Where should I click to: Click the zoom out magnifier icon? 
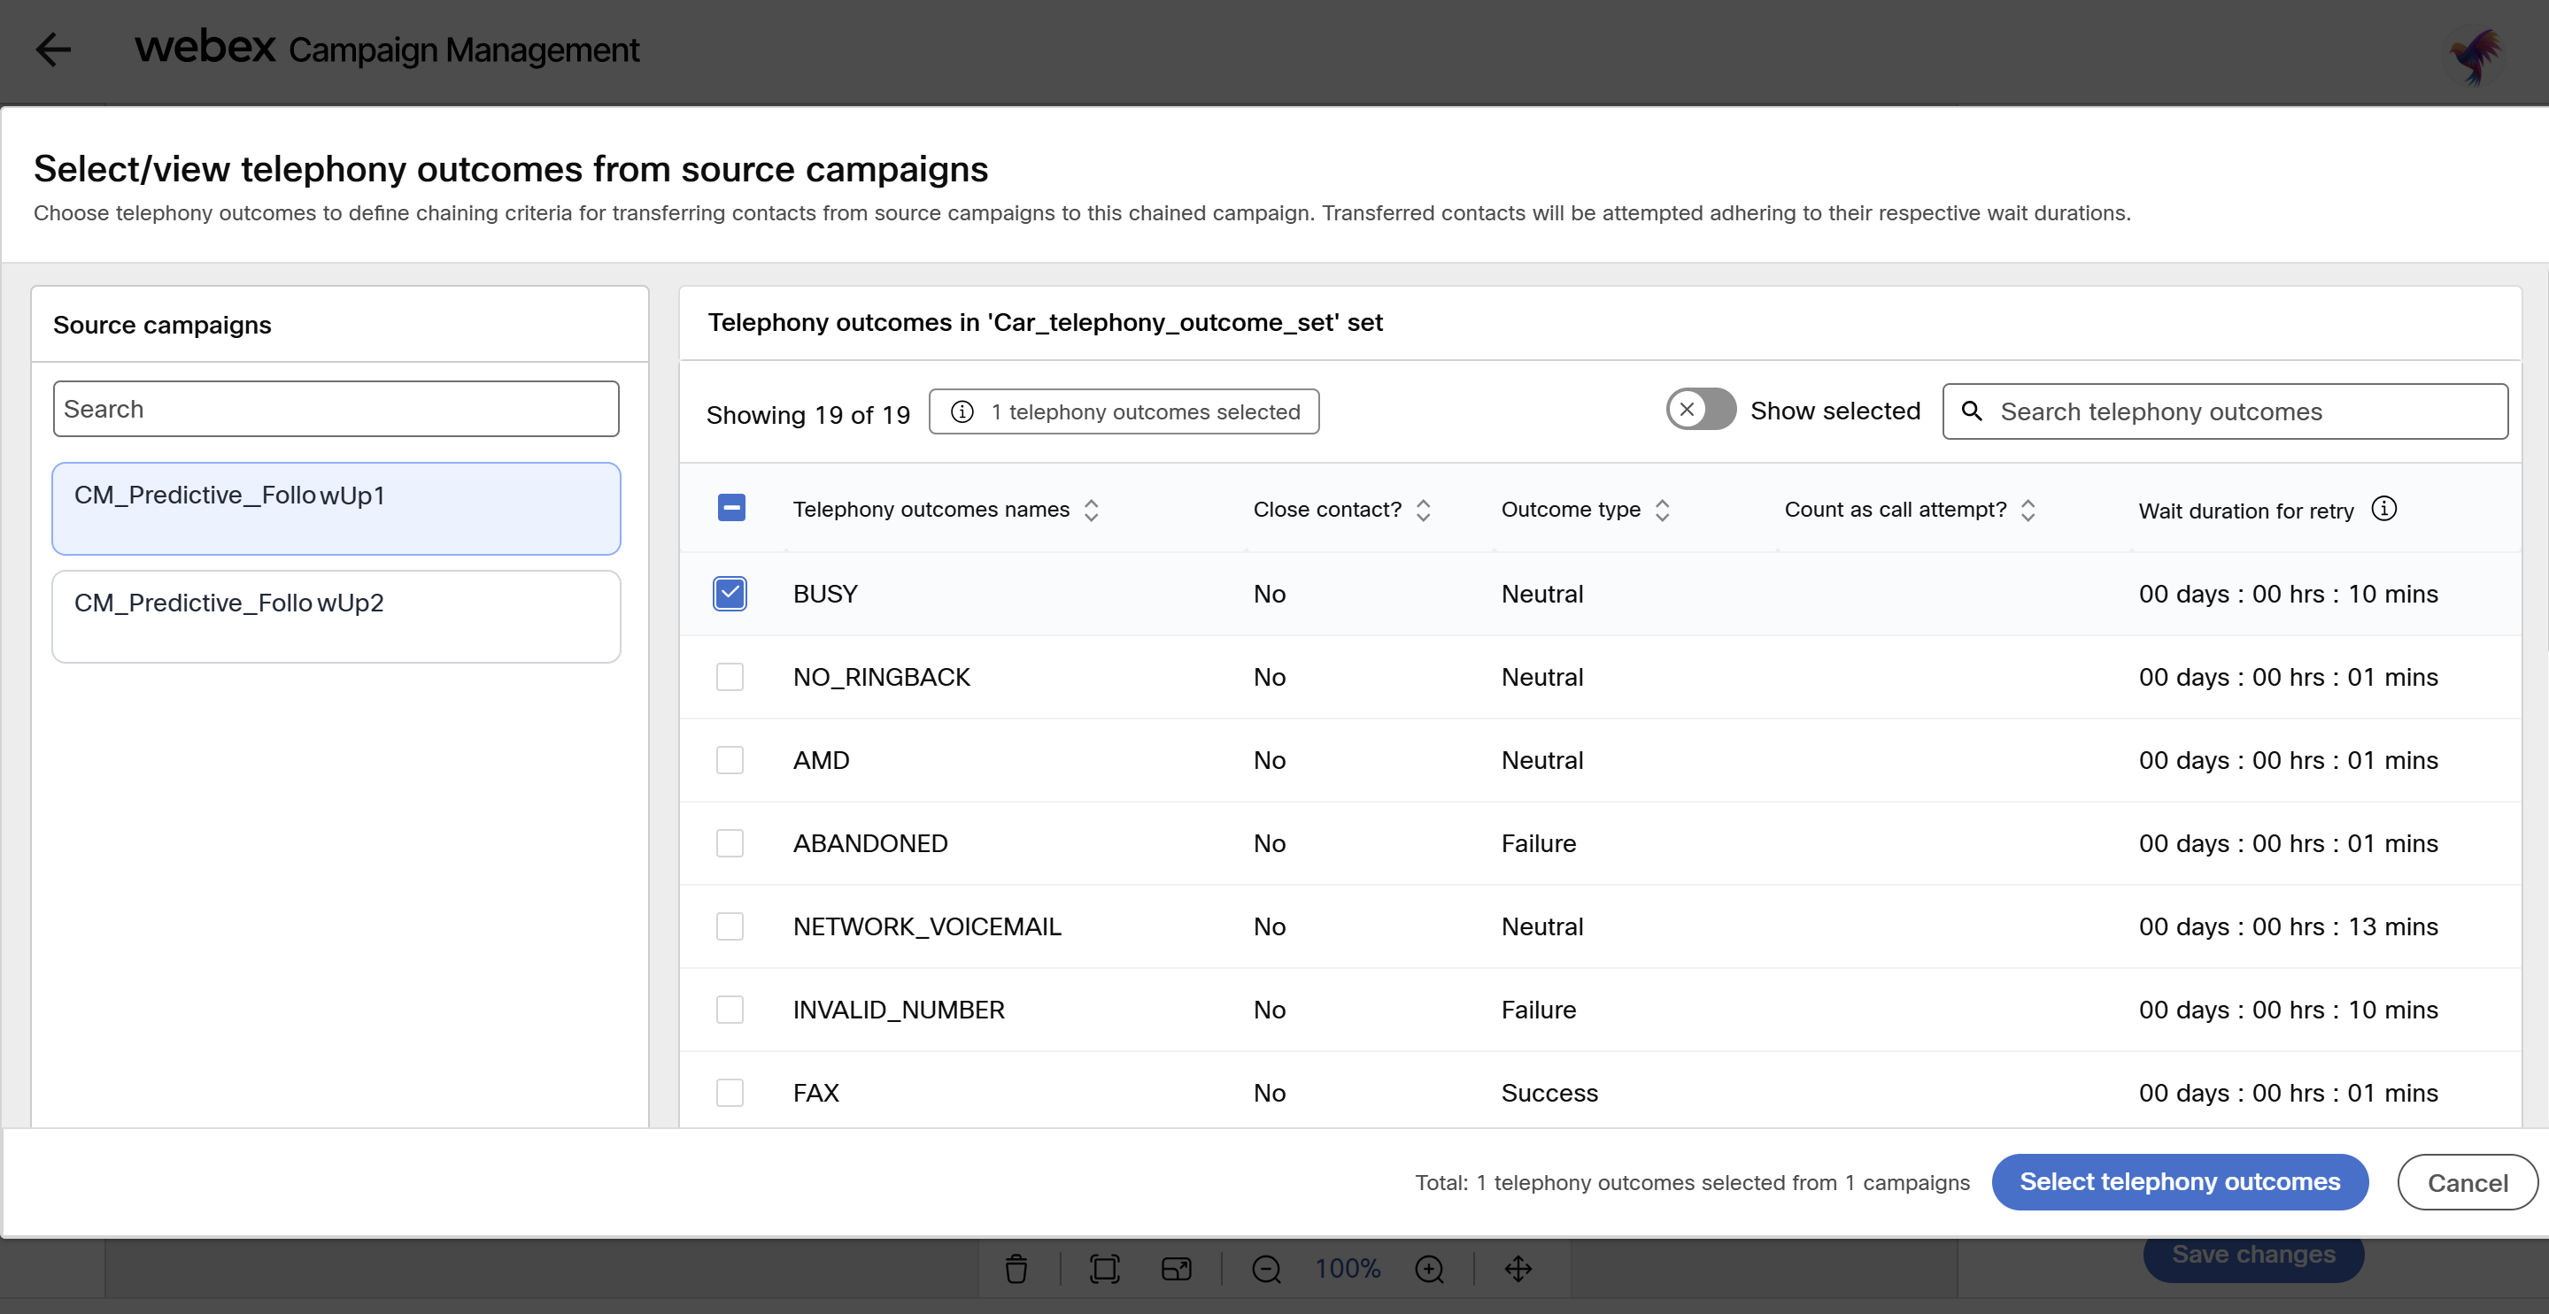click(x=1265, y=1269)
